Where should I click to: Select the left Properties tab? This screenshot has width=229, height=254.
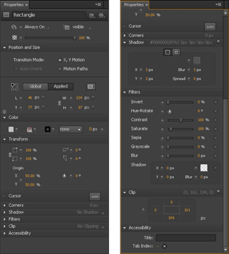(14, 4)
